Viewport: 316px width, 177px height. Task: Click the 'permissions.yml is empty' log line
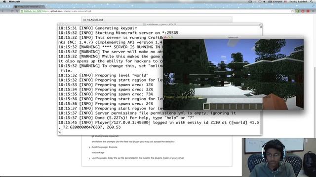click(x=147, y=113)
